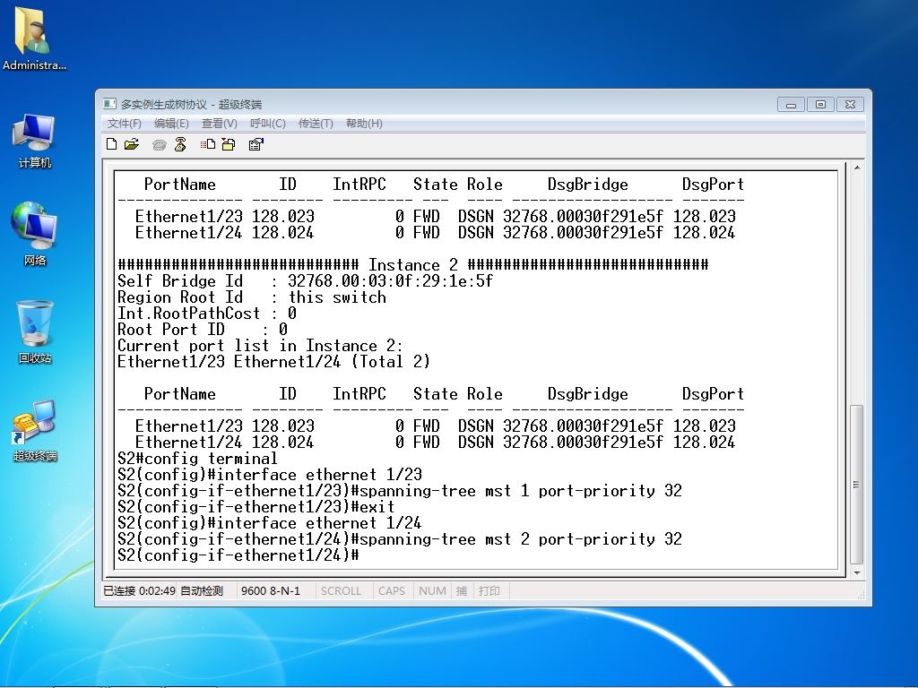
Task: Open the 文件(F) menu
Action: (124, 124)
